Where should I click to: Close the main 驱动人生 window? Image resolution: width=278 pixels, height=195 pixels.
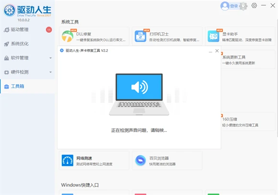(273, 5)
